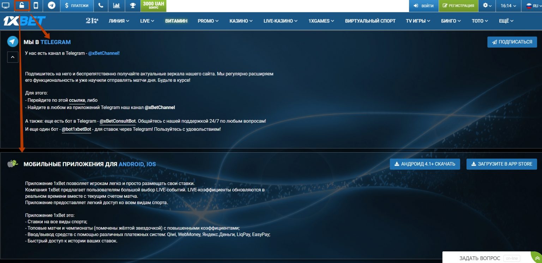Expand the Линия menu
Screen dimensions: 542x263
[119, 21]
